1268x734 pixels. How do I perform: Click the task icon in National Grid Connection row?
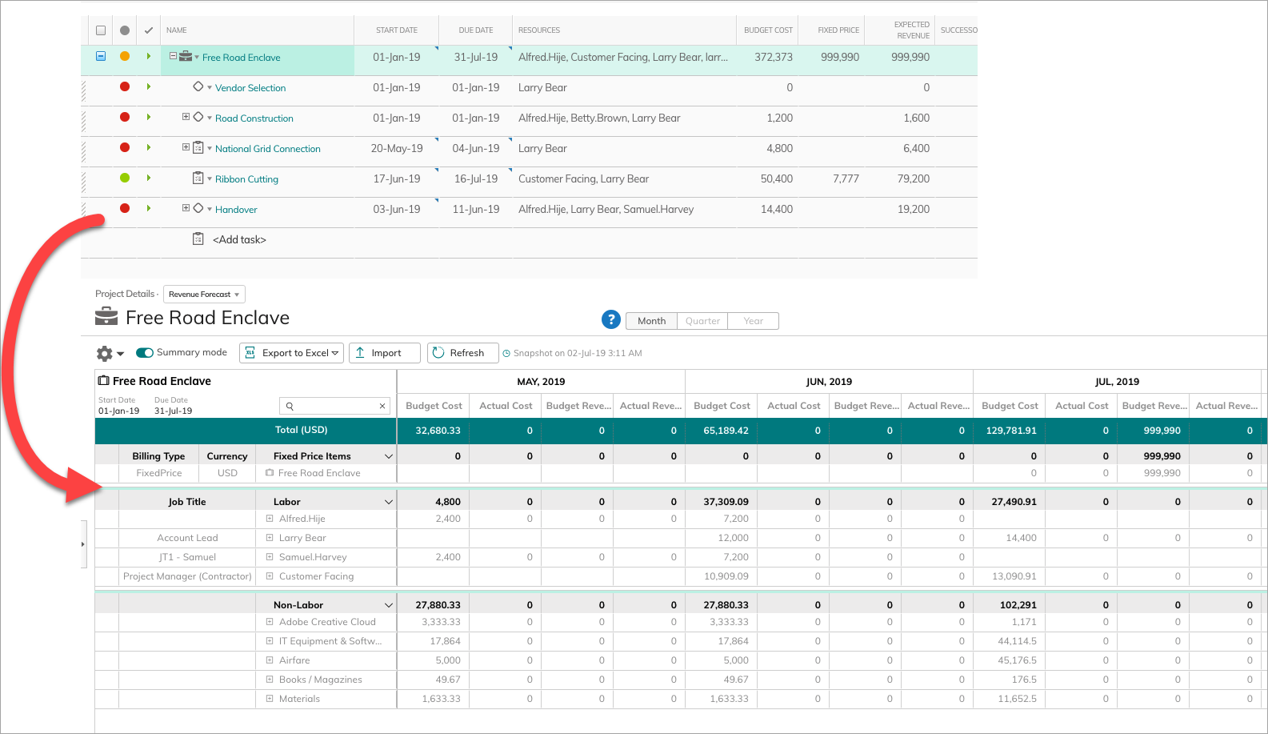click(x=198, y=148)
